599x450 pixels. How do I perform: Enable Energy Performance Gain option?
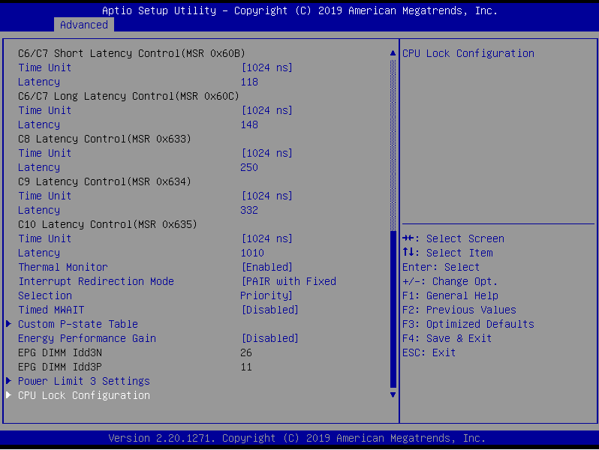tap(269, 338)
